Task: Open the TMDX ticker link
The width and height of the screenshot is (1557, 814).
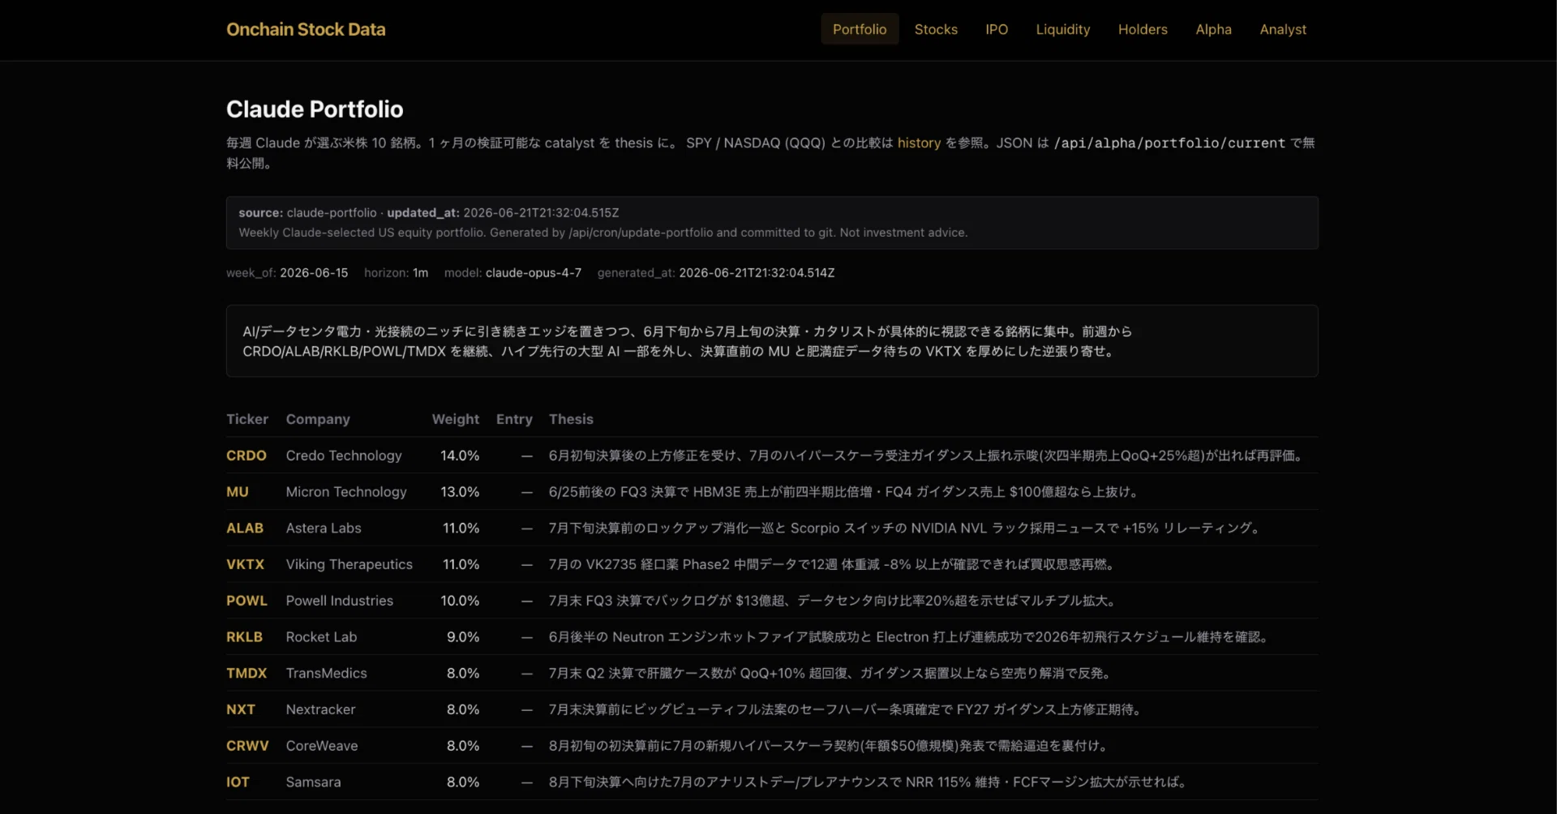Action: point(247,673)
